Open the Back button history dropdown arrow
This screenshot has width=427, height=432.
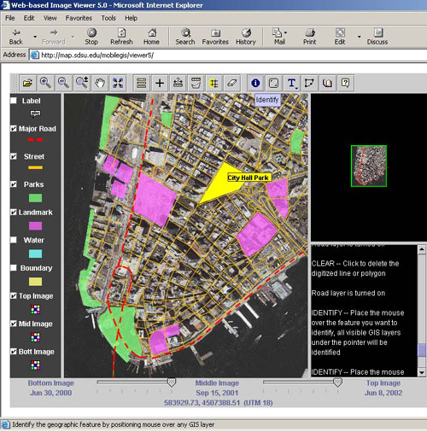(x=35, y=37)
